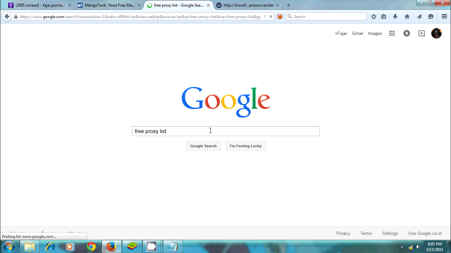The image size is (451, 253).
Task: Show your bookmarks list
Action: point(384,16)
